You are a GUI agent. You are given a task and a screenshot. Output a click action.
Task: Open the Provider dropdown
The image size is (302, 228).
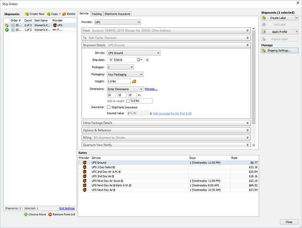[117, 22]
